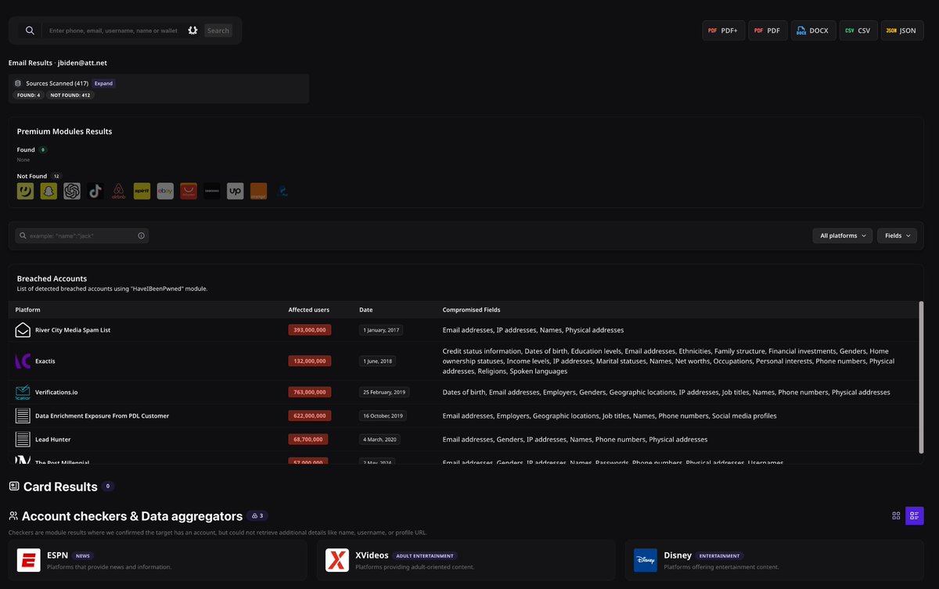This screenshot has height=589, width=939.
Task: Click the Date column header
Action: tap(365, 310)
